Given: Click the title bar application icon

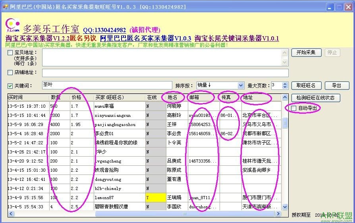Looking at the screenshot, I should pyautogui.click(x=6, y=7).
